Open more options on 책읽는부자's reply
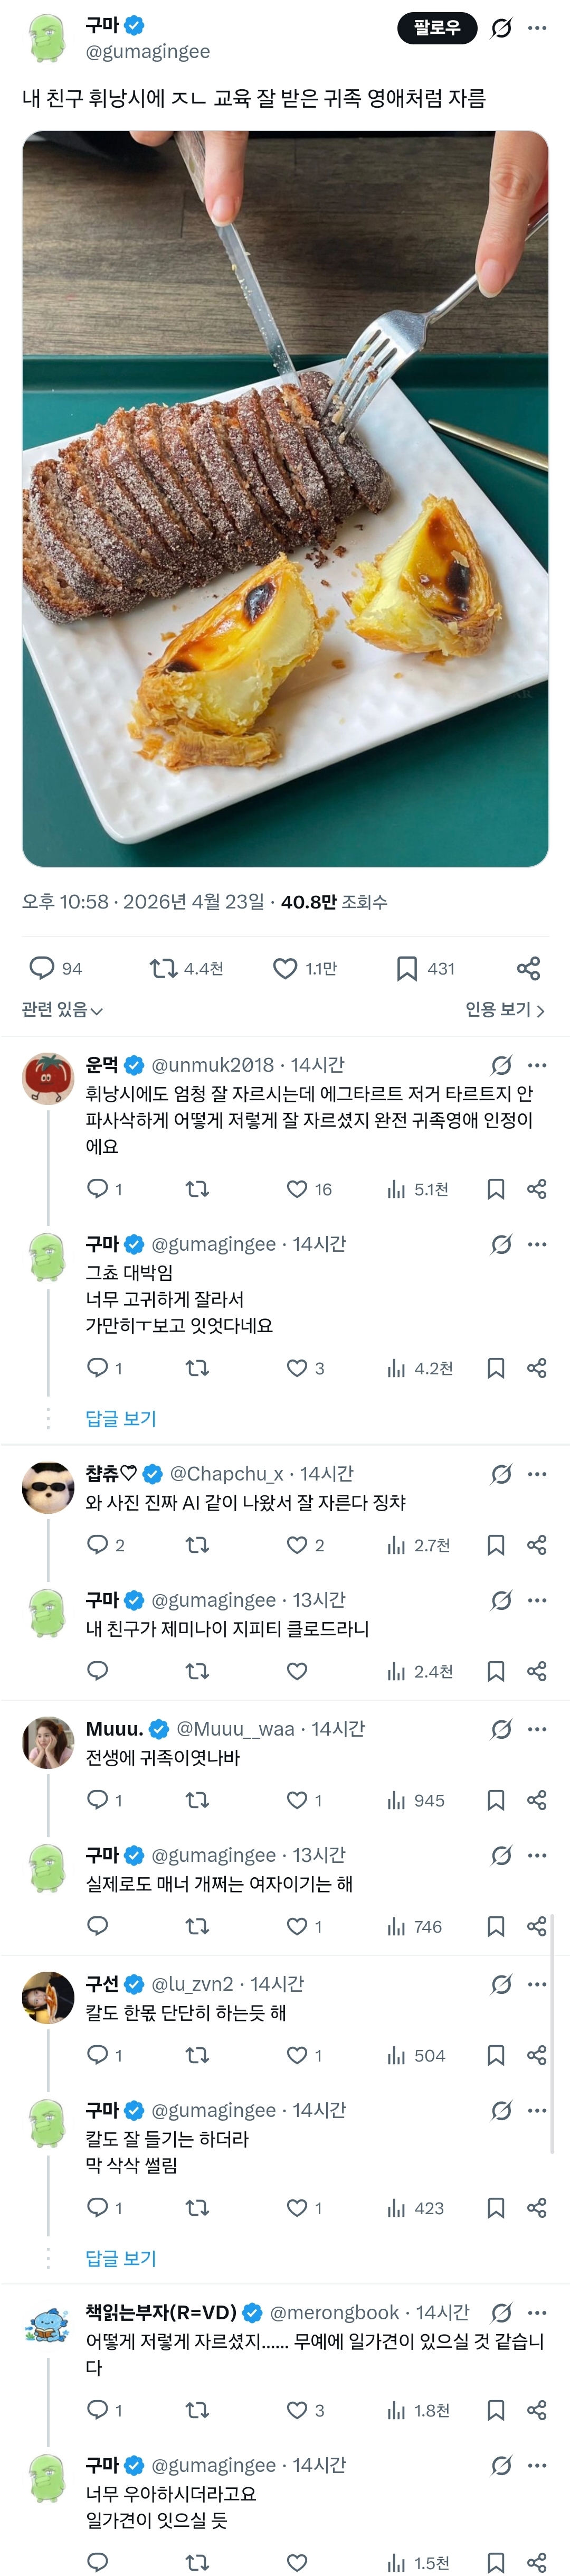The height and width of the screenshot is (2576, 570). point(538,2313)
